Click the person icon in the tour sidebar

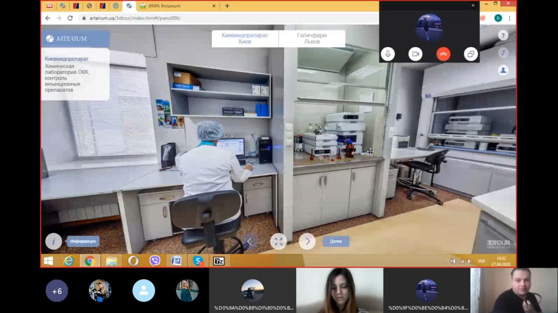503,70
